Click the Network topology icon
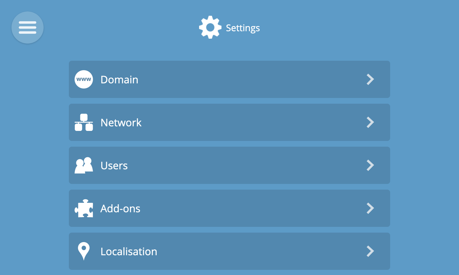This screenshot has width=459, height=275. coord(84,122)
